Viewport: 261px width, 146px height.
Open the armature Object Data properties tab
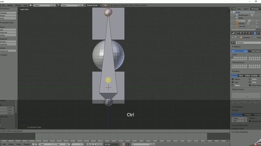pos(255,33)
